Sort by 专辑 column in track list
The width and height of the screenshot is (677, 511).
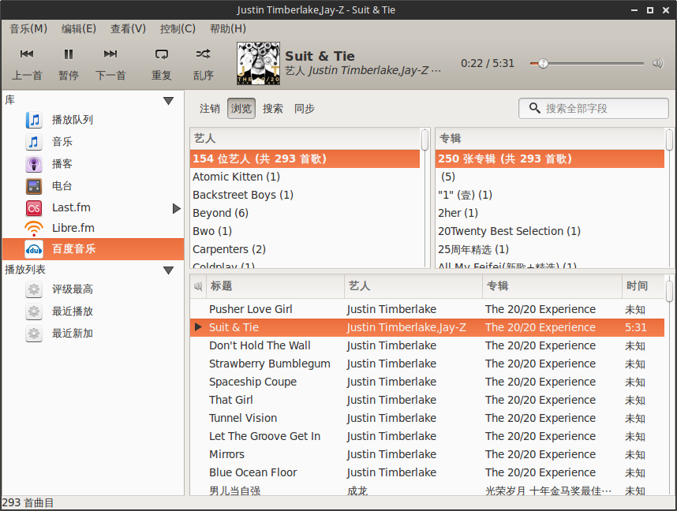(552, 286)
